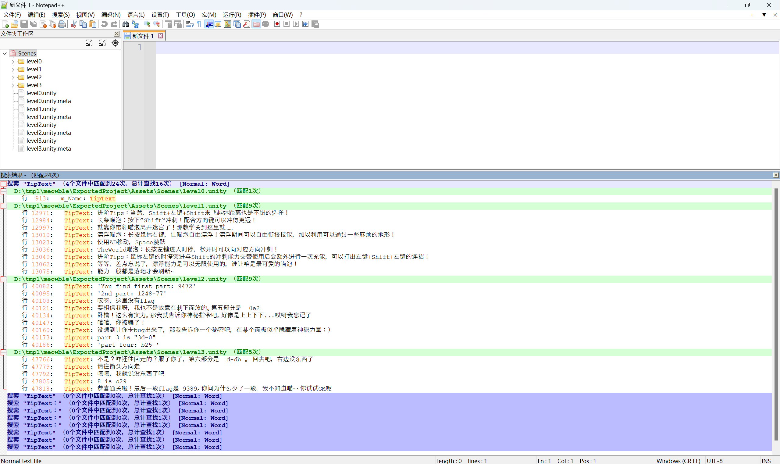Click search result line 40082
This screenshot has height=464, width=780.
(x=389, y=286)
